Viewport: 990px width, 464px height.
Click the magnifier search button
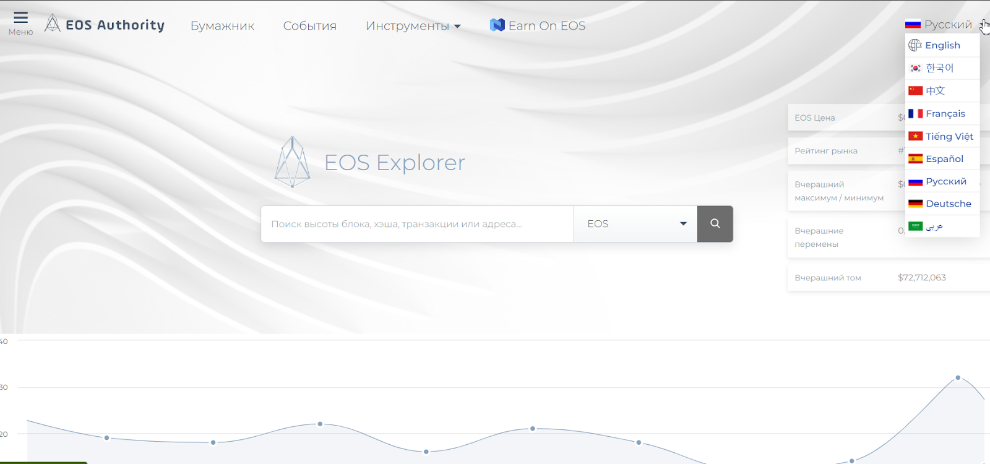(x=715, y=224)
